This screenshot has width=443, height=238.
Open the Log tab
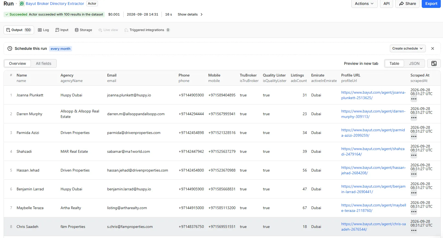(43, 30)
